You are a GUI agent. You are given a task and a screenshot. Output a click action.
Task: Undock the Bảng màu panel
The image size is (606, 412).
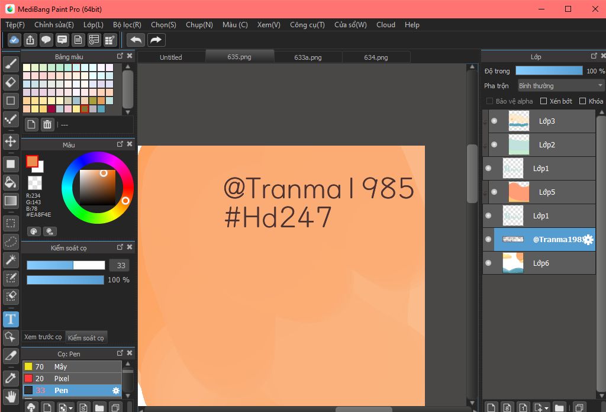pos(120,56)
